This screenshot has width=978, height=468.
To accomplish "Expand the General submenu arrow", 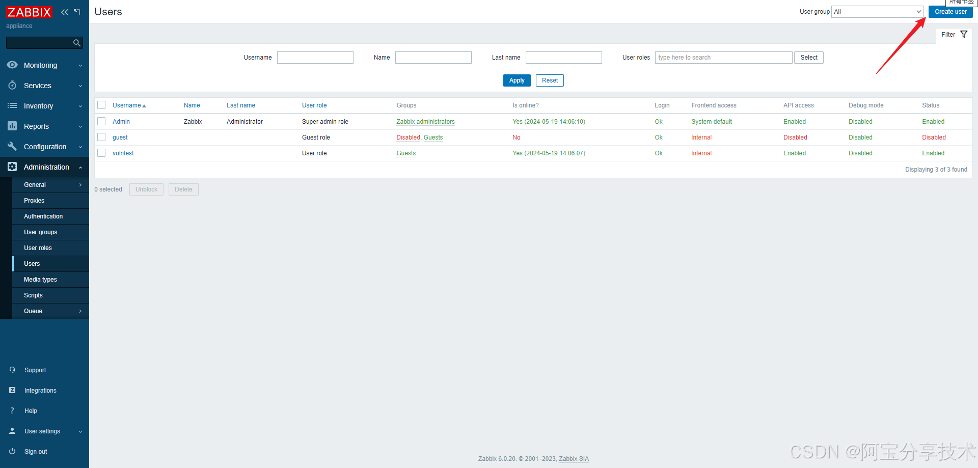I will coord(80,185).
